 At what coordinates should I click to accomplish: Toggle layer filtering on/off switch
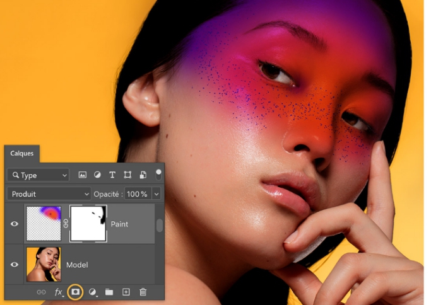click(158, 175)
